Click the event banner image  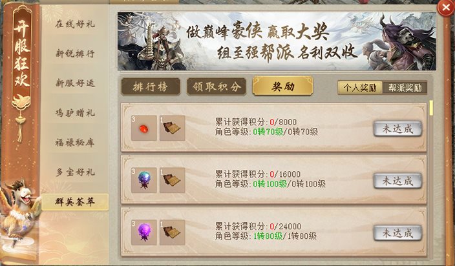pyautogui.click(x=277, y=41)
